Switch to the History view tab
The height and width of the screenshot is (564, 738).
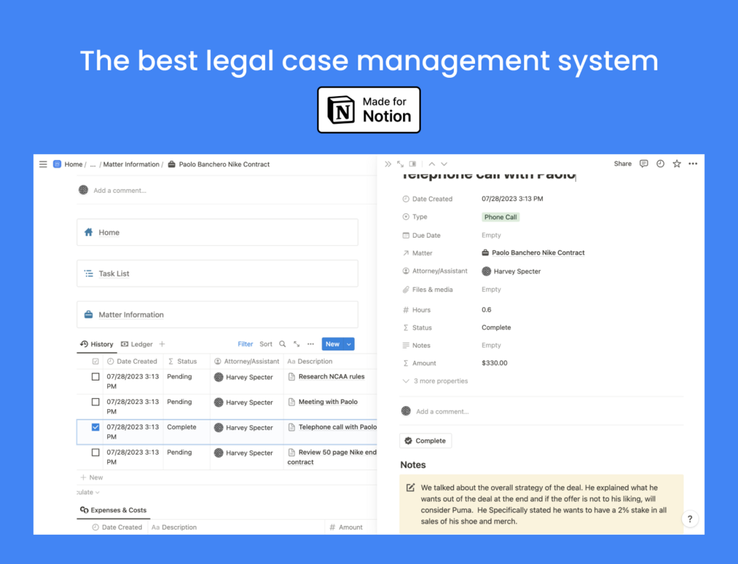click(96, 344)
